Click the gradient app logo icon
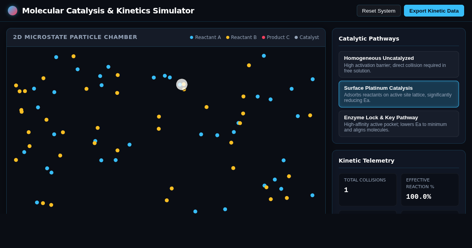Image resolution: width=472 pixels, height=248 pixels. click(13, 11)
